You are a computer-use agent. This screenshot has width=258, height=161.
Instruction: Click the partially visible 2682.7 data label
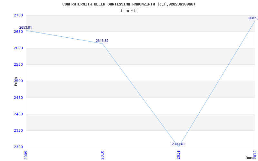click(x=253, y=18)
